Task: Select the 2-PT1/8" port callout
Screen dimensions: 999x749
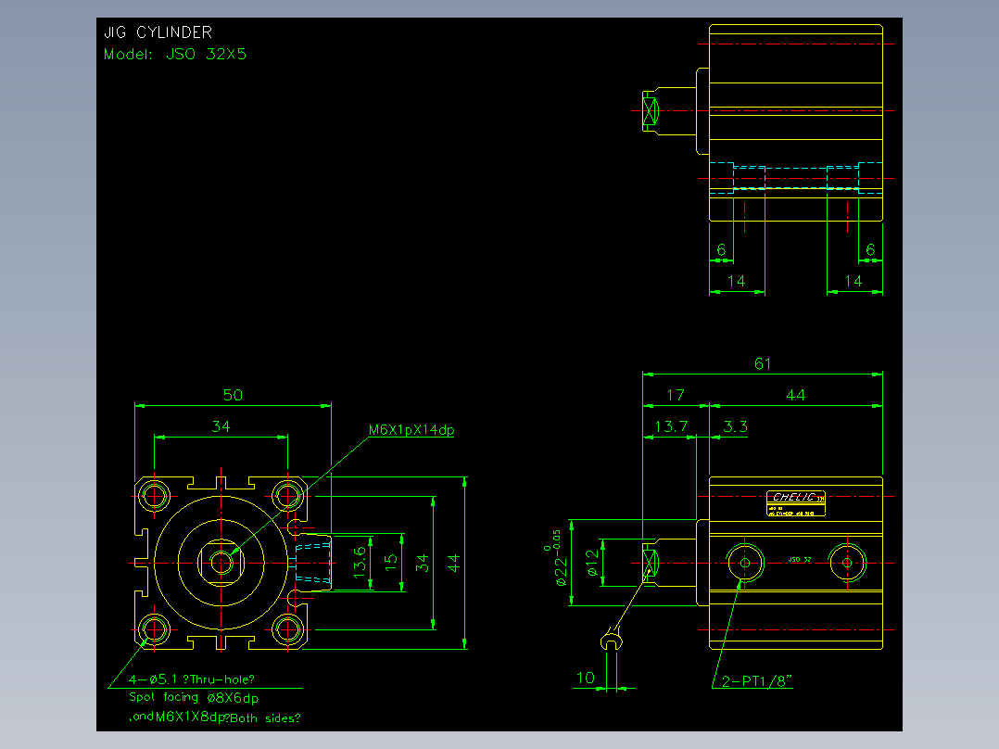Action: pyautogui.click(x=757, y=681)
